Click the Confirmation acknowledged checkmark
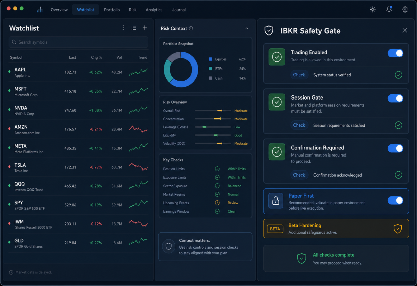 (x=398, y=175)
